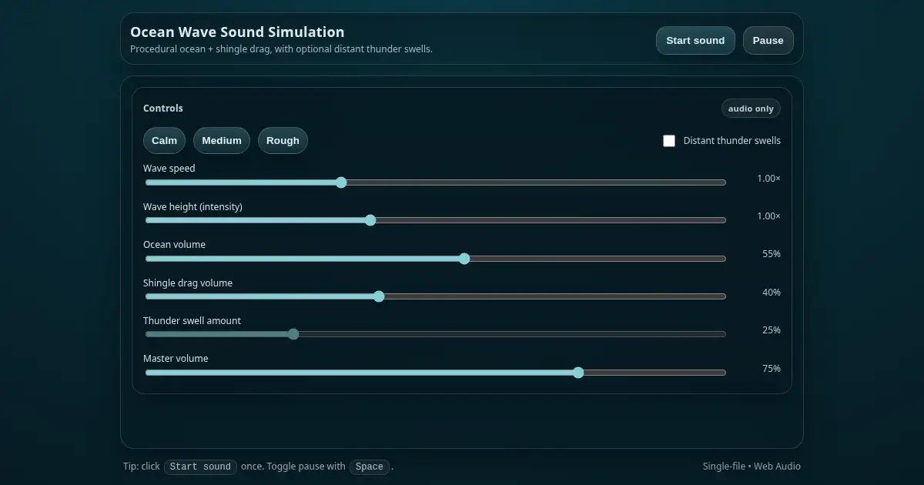The height and width of the screenshot is (485, 924).
Task: Click the Controls heading
Action: click(163, 109)
